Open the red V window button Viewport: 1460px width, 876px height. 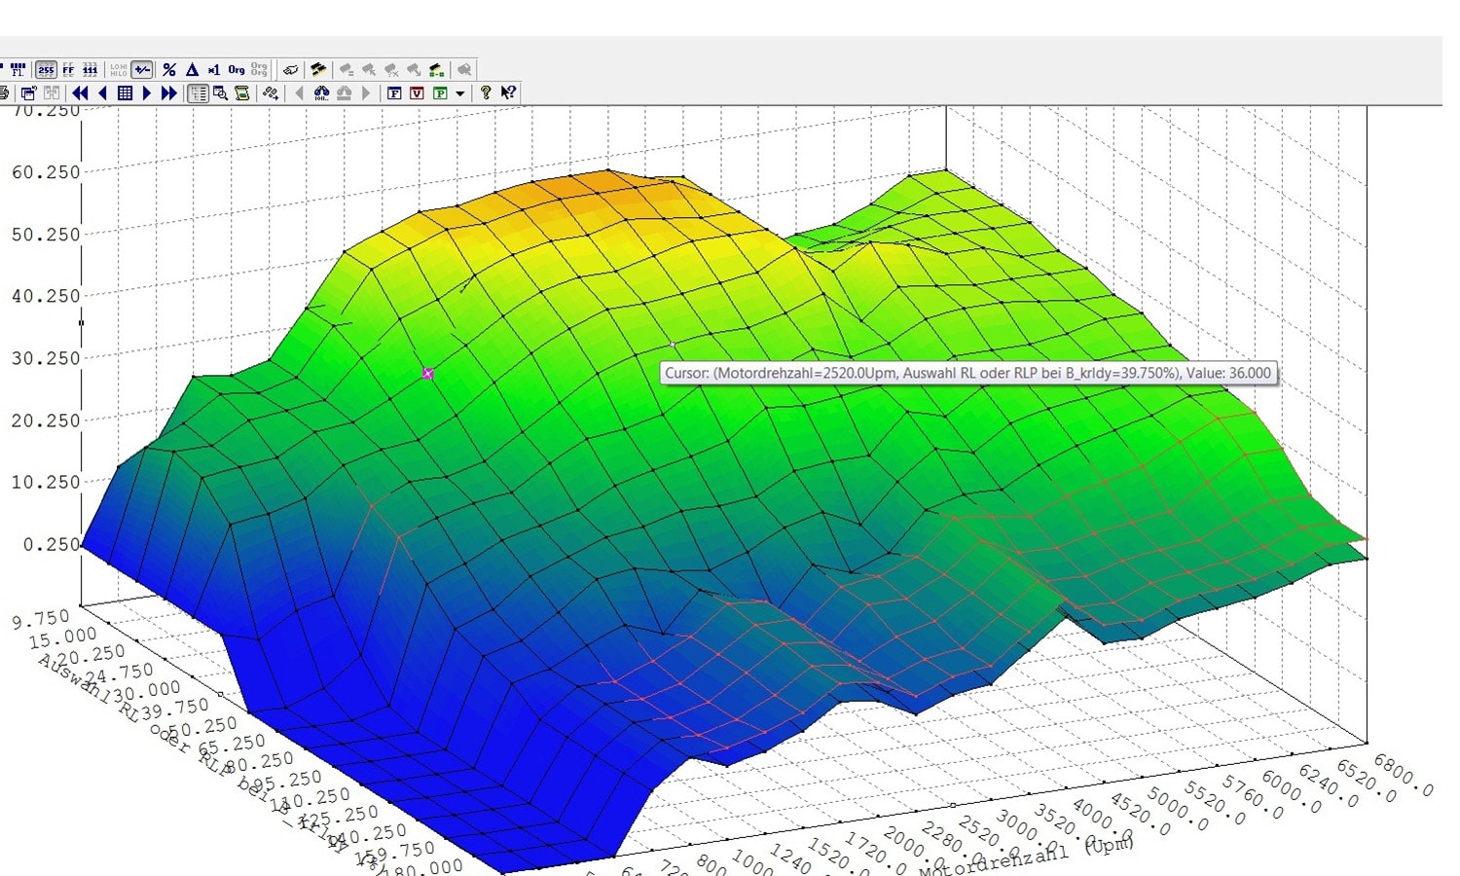coord(417,93)
